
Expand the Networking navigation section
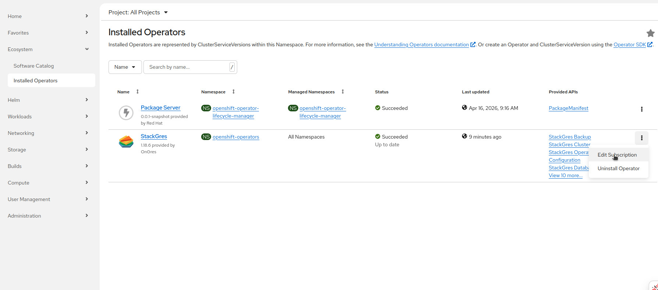coord(48,133)
